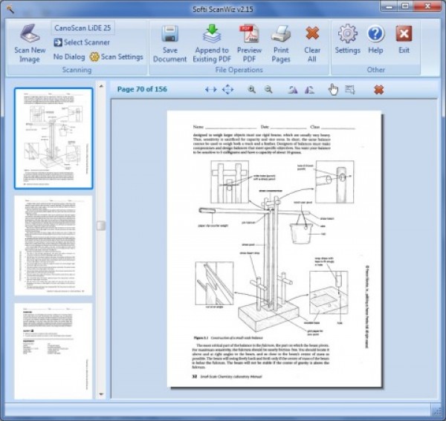Save the document with the floppy icon

coord(169,34)
